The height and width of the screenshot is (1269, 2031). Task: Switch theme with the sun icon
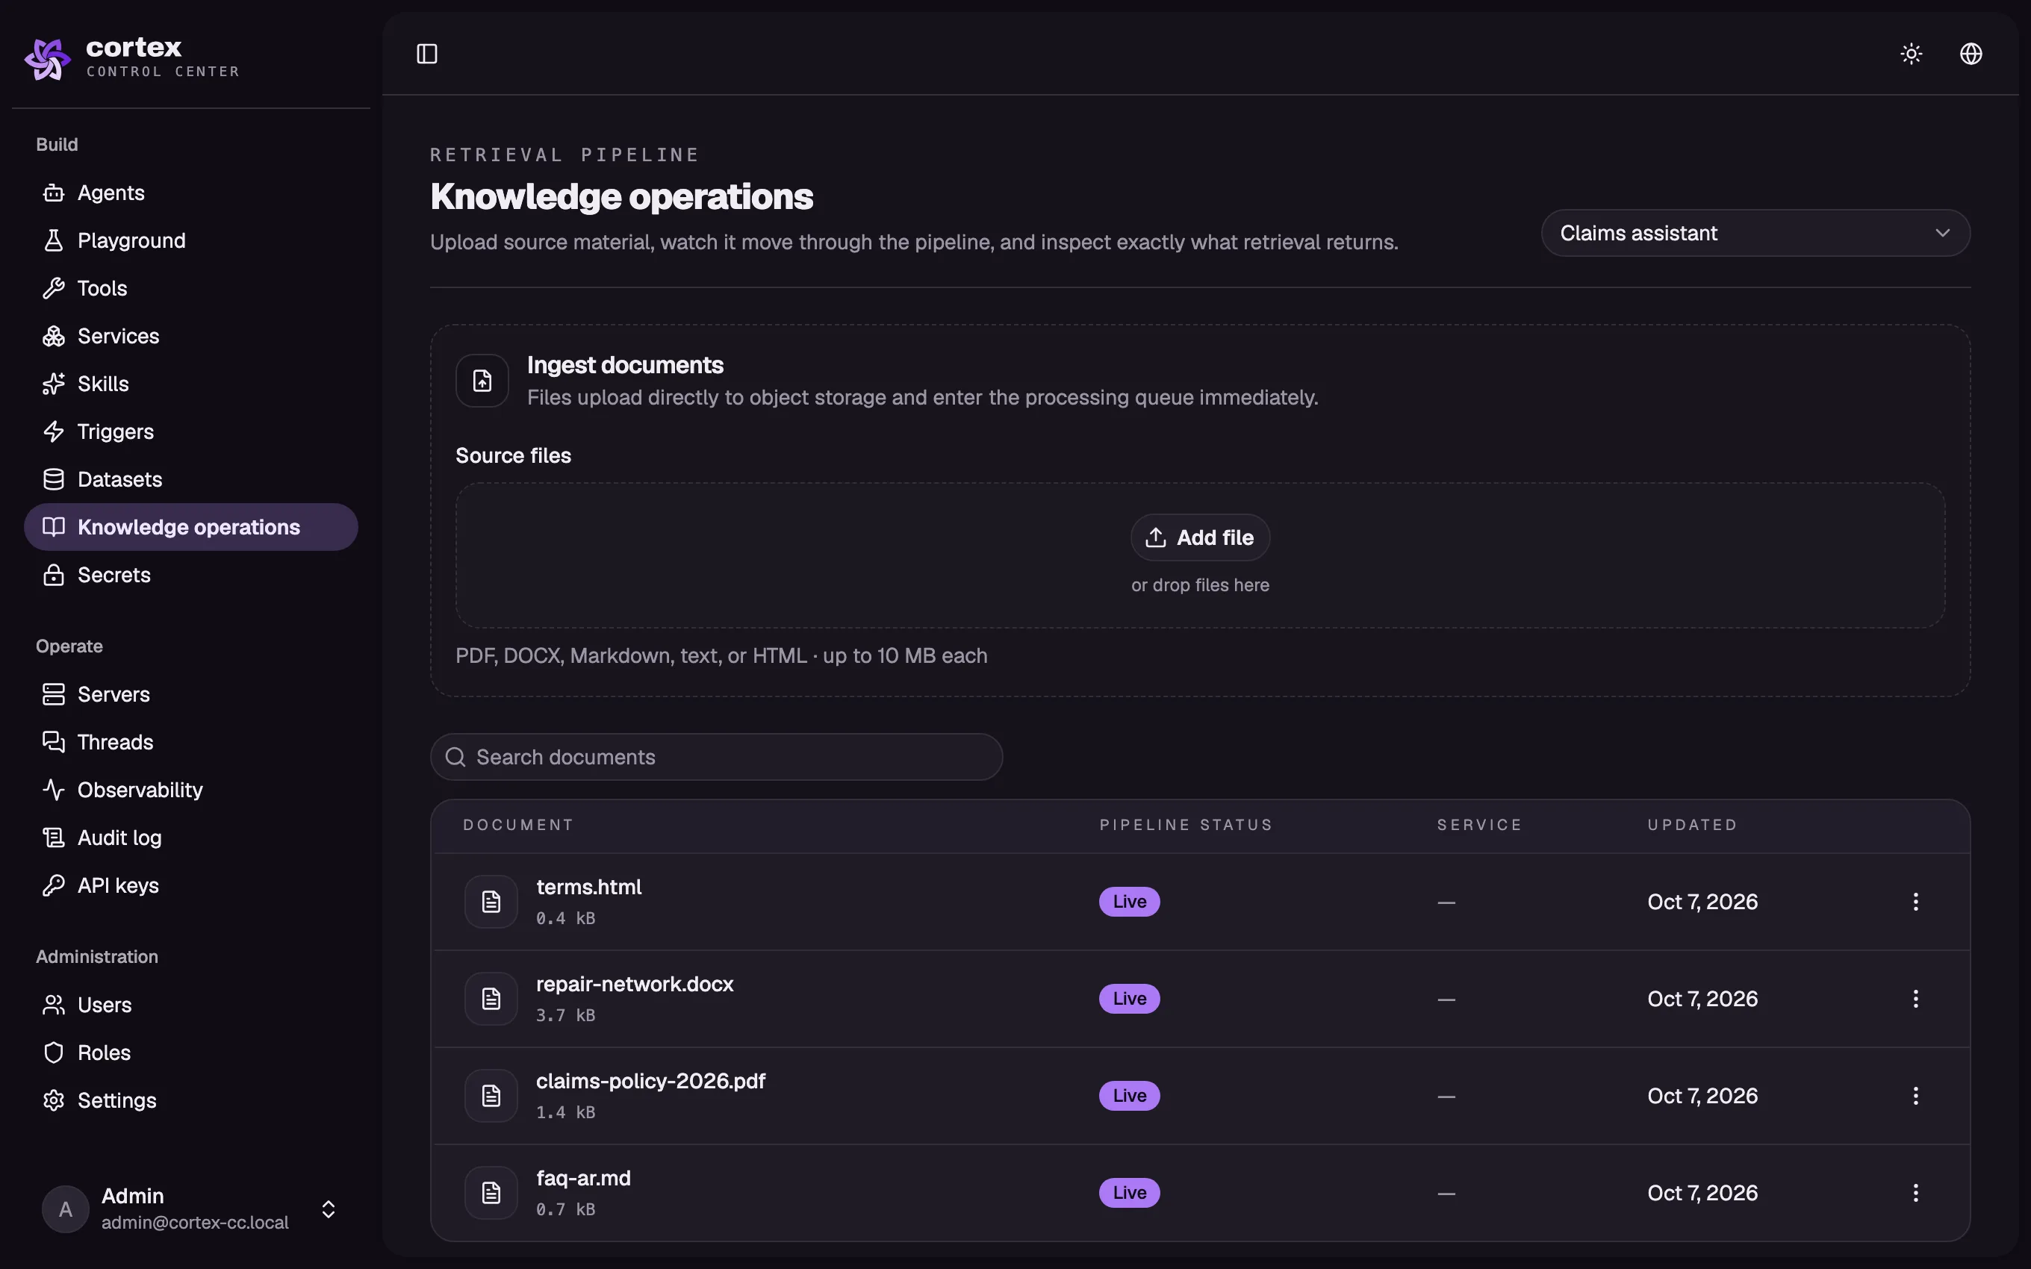[1911, 54]
